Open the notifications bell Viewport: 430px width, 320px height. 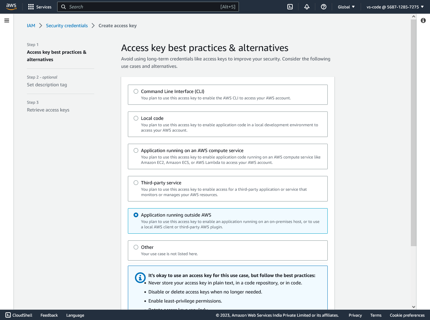307,7
